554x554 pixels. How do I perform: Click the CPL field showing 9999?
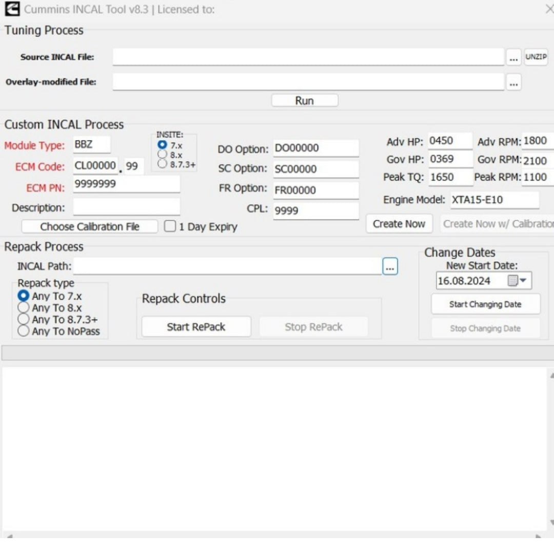[x=316, y=211]
